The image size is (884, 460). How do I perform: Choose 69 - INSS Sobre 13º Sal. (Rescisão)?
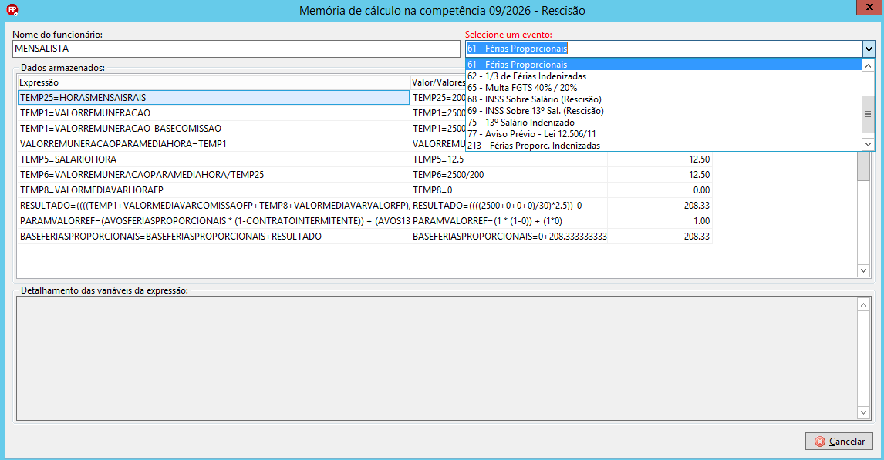664,111
